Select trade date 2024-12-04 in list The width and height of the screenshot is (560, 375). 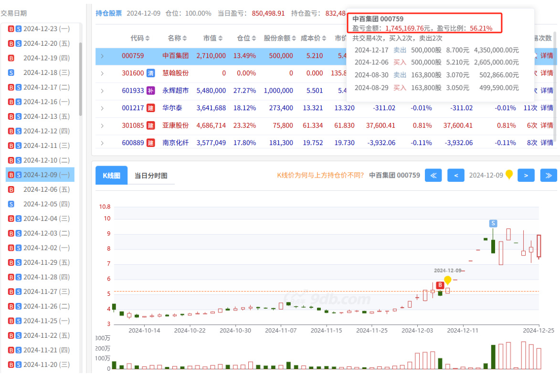click(x=40, y=219)
